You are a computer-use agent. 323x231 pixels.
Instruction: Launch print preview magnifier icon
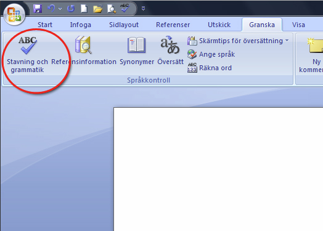click(x=112, y=9)
